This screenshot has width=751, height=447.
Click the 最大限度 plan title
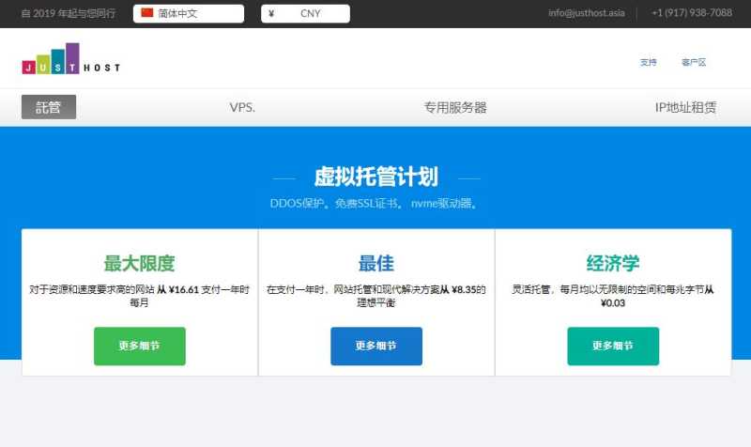139,263
